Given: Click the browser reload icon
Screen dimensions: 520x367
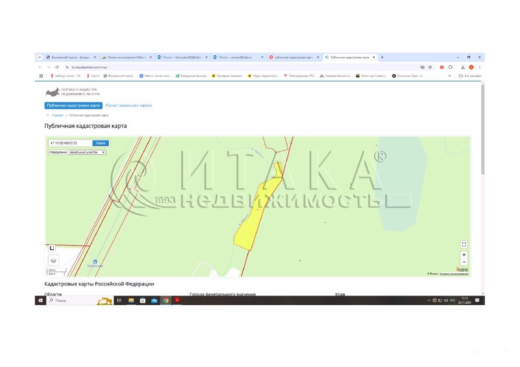Looking at the screenshot, I should click(x=57, y=67).
